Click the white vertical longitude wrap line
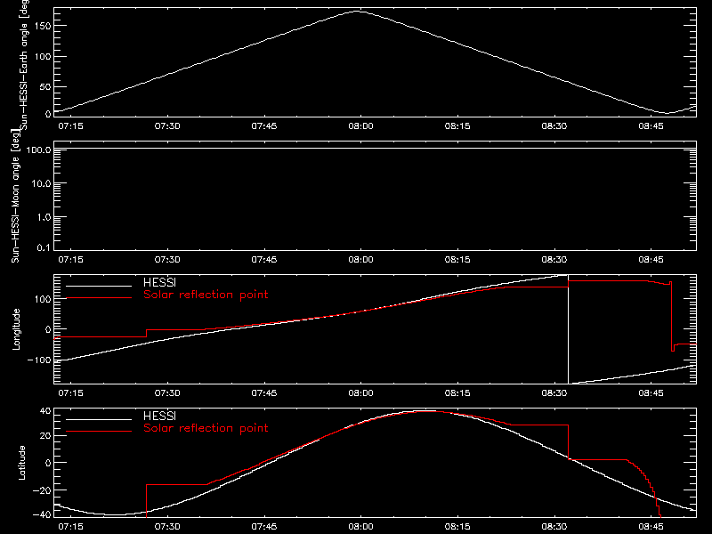This screenshot has height=534, width=712. tap(568, 329)
